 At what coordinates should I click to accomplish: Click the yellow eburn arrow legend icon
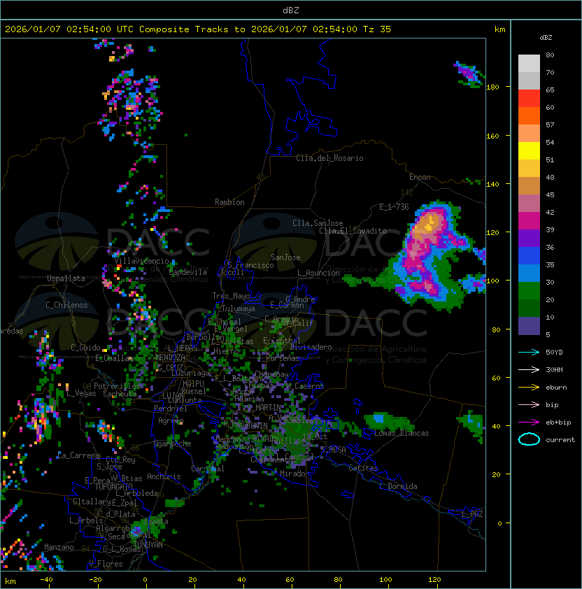(x=529, y=388)
